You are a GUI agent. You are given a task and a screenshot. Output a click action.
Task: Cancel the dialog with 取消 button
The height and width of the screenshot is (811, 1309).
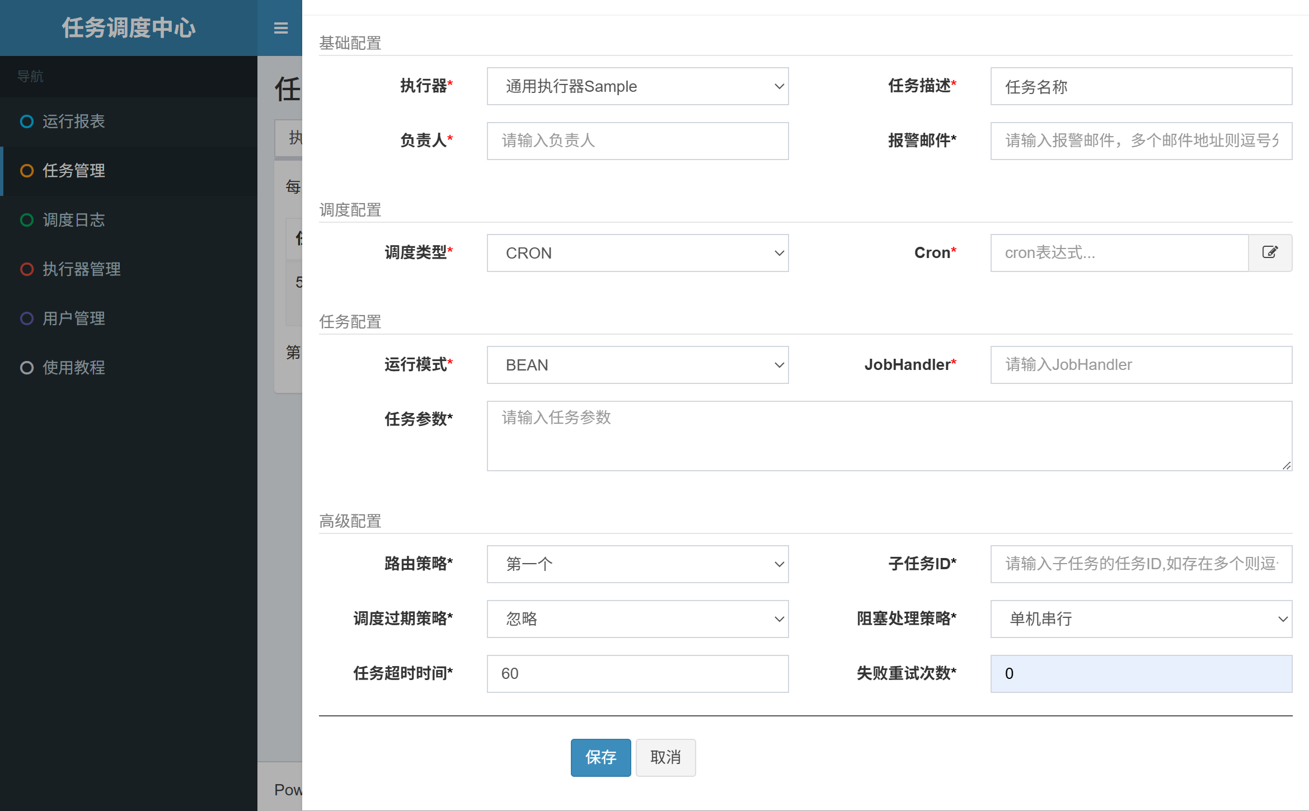tap(665, 757)
